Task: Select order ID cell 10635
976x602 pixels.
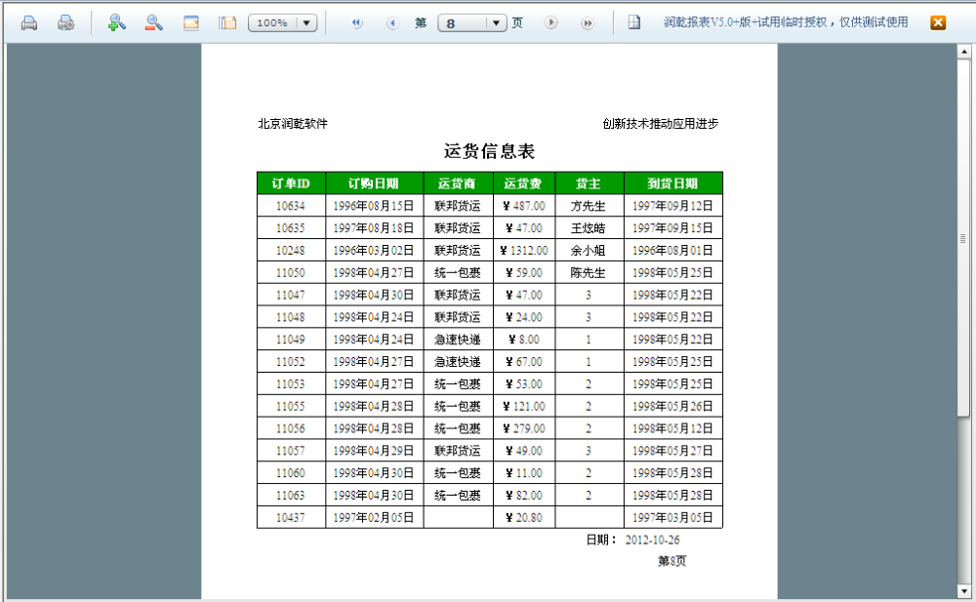Action: 291,228
